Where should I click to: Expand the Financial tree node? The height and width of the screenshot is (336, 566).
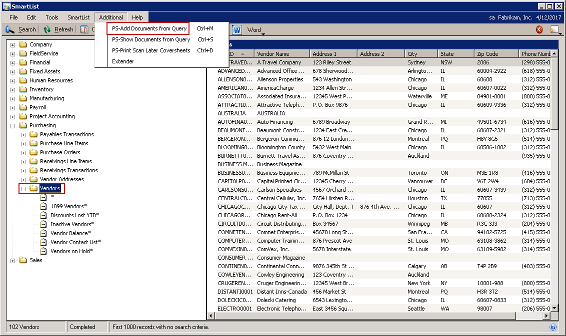pyautogui.click(x=12, y=63)
